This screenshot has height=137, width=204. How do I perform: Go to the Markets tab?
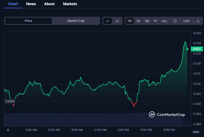[70, 4]
